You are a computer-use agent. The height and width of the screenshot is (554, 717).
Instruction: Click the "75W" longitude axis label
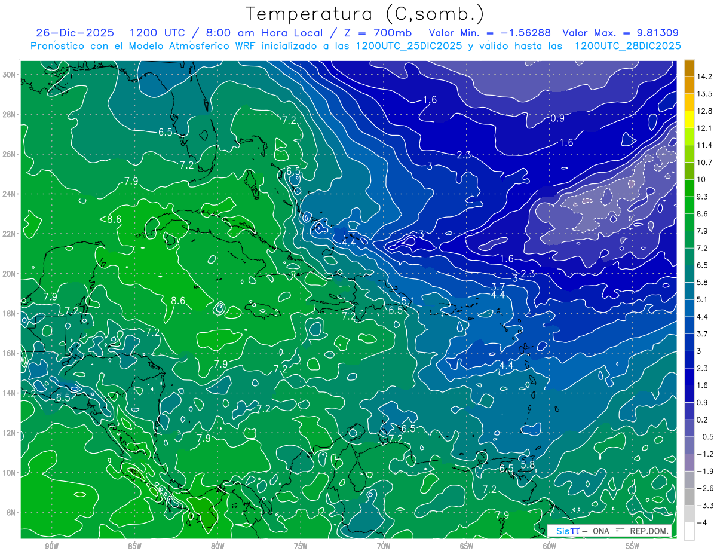click(301, 546)
